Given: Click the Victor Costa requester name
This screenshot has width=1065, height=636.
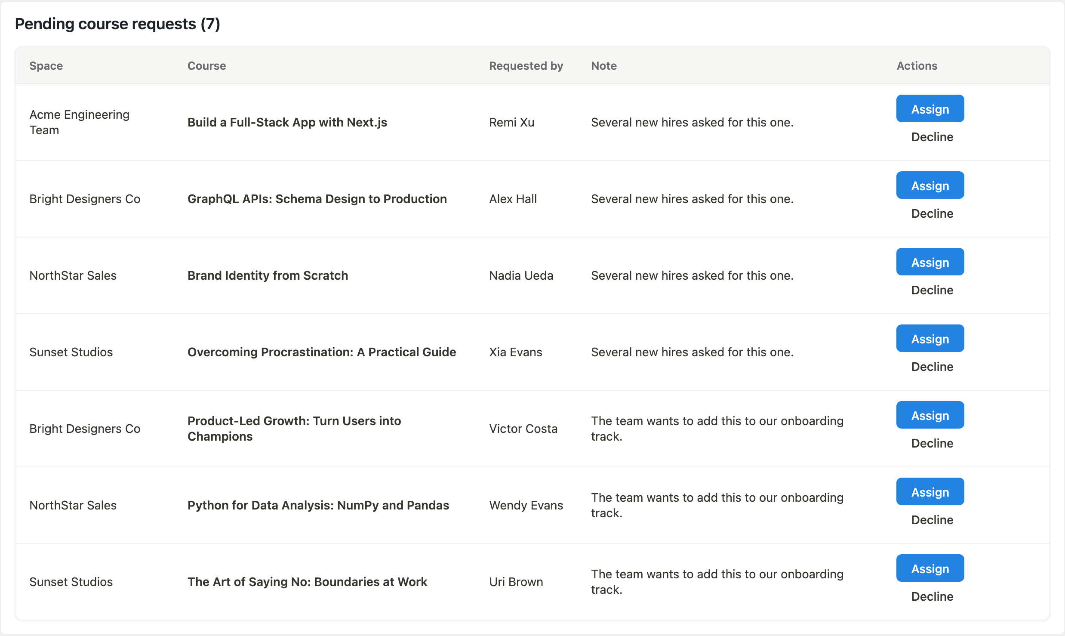Looking at the screenshot, I should coord(523,429).
